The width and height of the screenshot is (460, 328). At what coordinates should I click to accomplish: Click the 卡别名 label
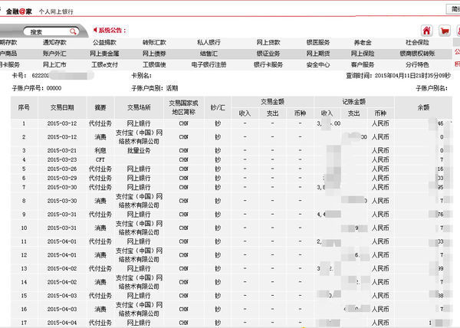tap(141, 76)
